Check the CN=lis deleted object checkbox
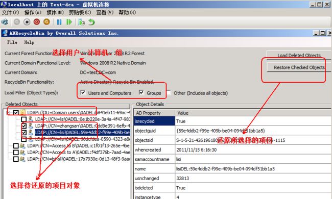The image size is (332, 199). [x=24, y=119]
